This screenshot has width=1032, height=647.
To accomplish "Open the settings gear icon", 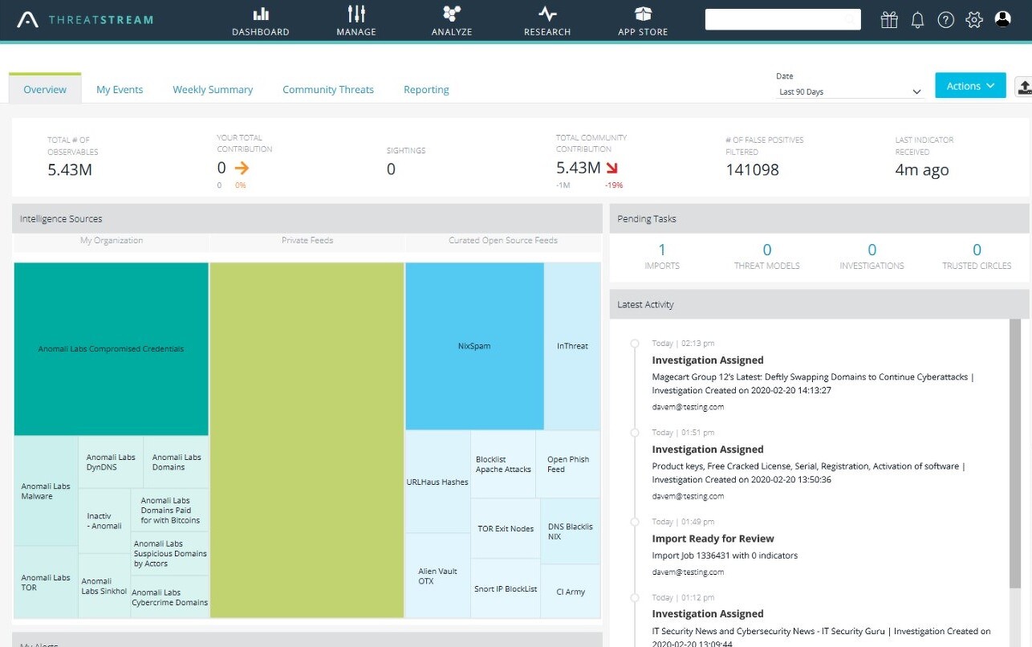I will tap(974, 20).
